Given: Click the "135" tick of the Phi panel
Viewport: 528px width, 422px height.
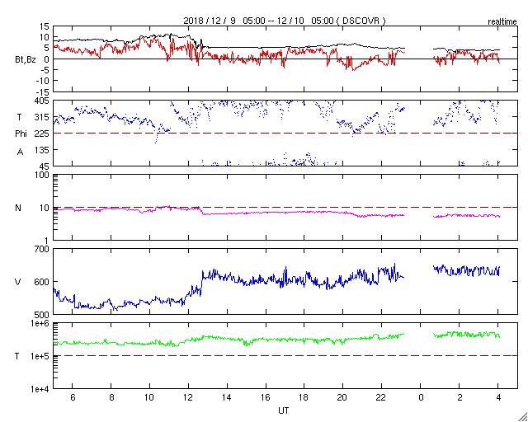Looking at the screenshot, I should point(42,150).
